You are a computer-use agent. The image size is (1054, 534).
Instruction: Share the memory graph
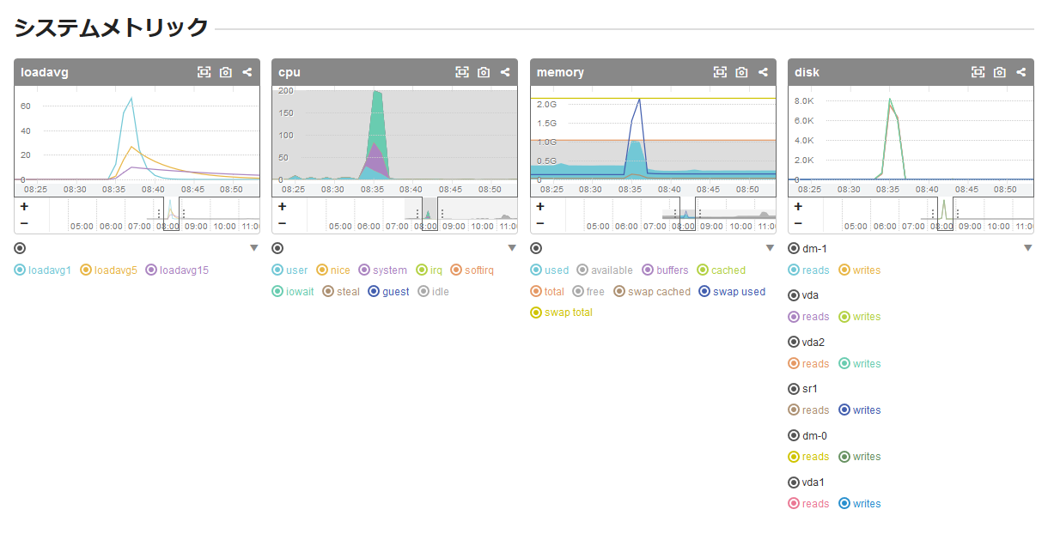point(763,73)
